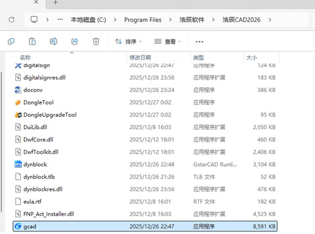
Task: Open the breadcrumb ellipsis for hidden path items
Action: point(60,19)
